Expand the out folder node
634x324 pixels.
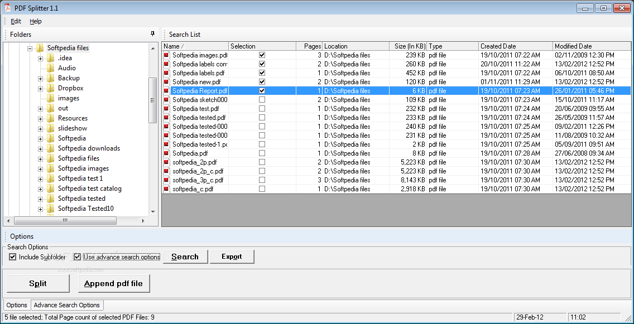40,109
